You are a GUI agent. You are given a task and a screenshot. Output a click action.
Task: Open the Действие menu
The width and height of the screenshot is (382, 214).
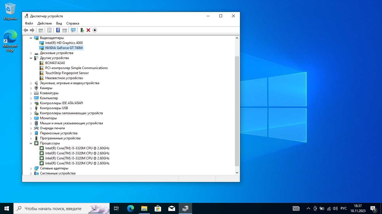pos(44,23)
